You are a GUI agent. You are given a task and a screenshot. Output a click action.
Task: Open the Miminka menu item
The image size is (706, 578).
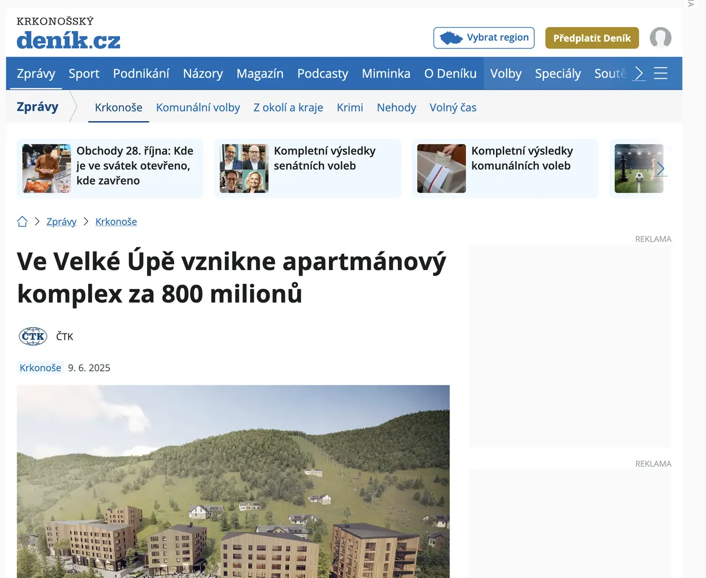(x=386, y=74)
